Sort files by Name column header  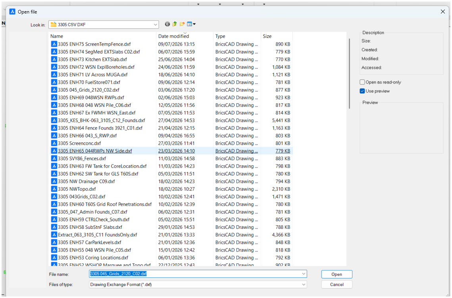point(103,36)
